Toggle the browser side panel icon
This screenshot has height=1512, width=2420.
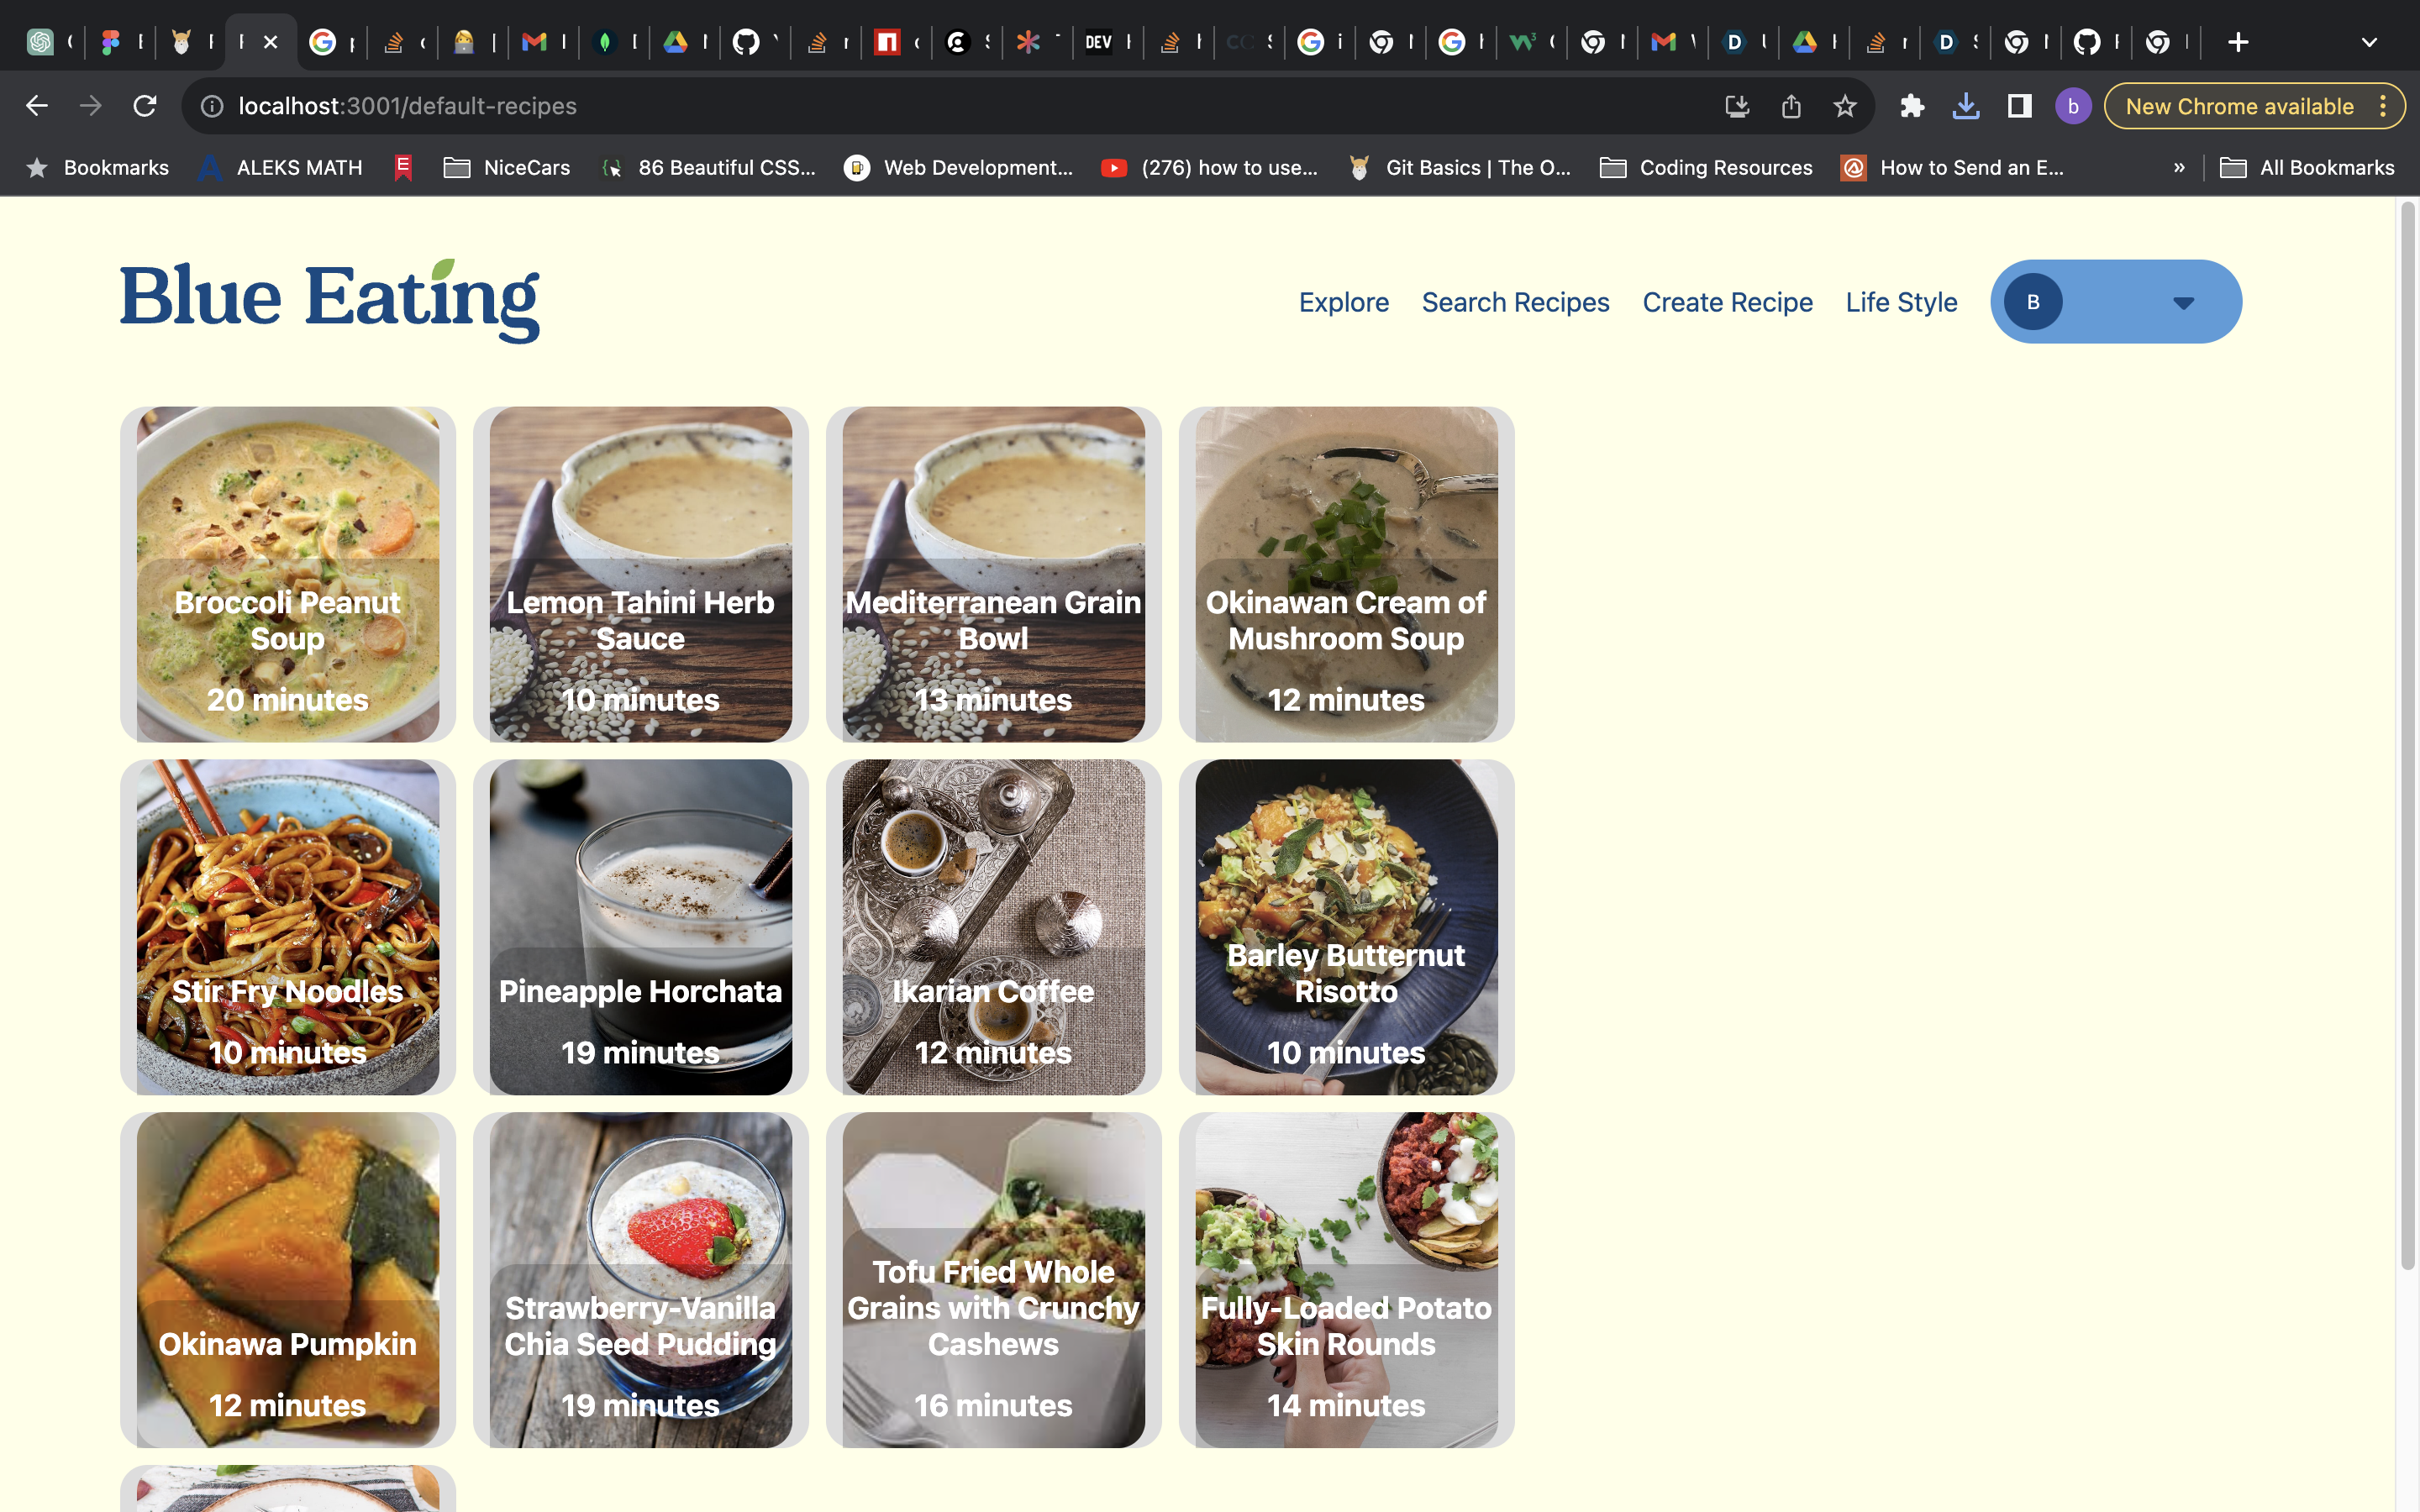click(x=2019, y=106)
